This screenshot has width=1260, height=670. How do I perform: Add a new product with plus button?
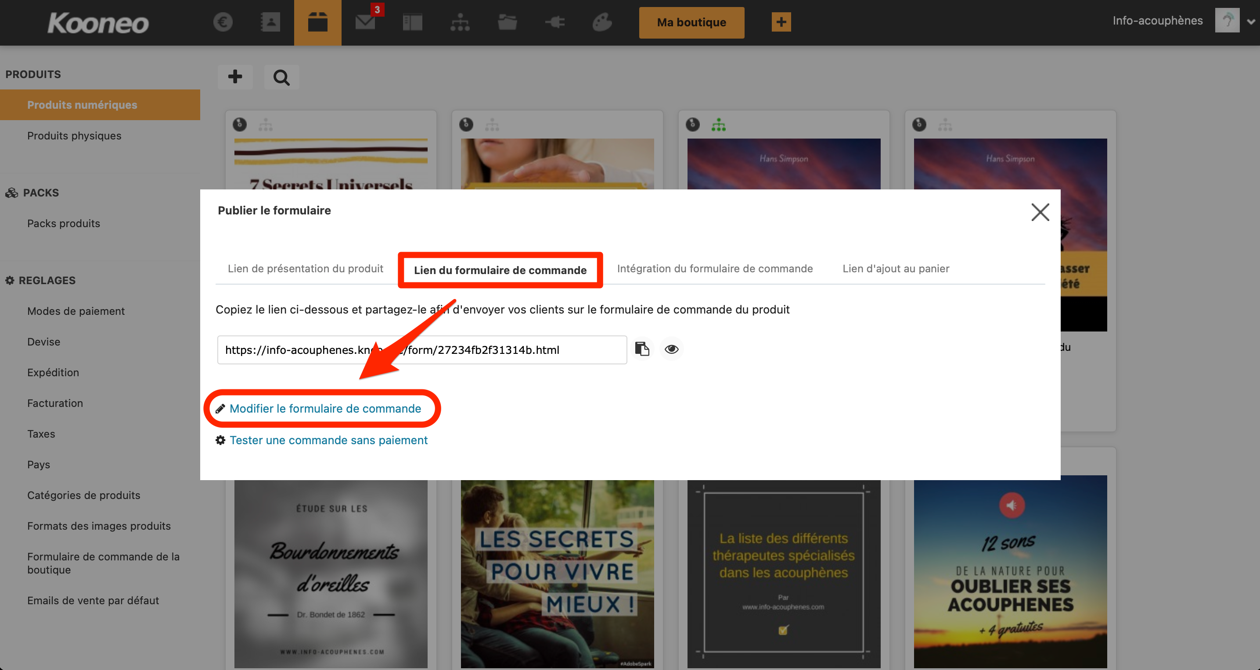point(235,77)
